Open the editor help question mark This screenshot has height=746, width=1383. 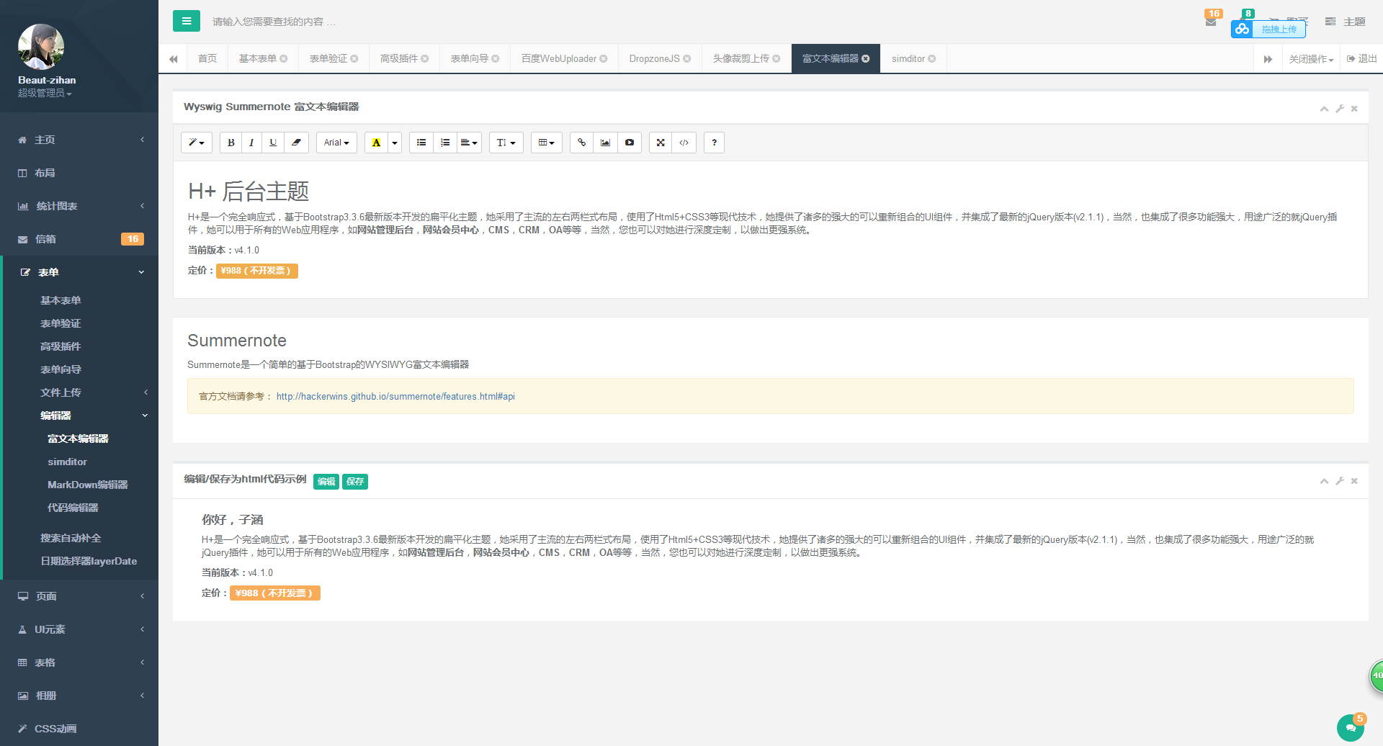click(x=714, y=143)
